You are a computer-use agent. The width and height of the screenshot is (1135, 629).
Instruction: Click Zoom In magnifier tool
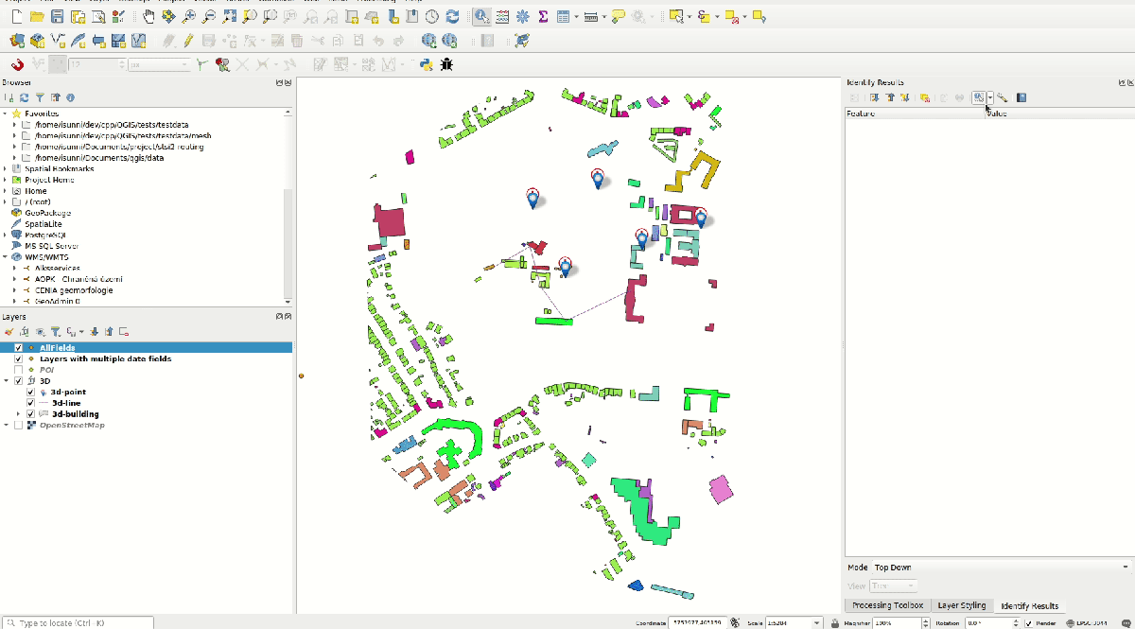tap(189, 16)
